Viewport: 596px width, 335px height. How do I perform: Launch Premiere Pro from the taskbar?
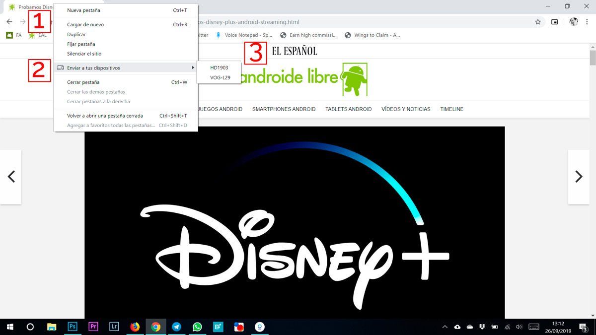(93, 327)
